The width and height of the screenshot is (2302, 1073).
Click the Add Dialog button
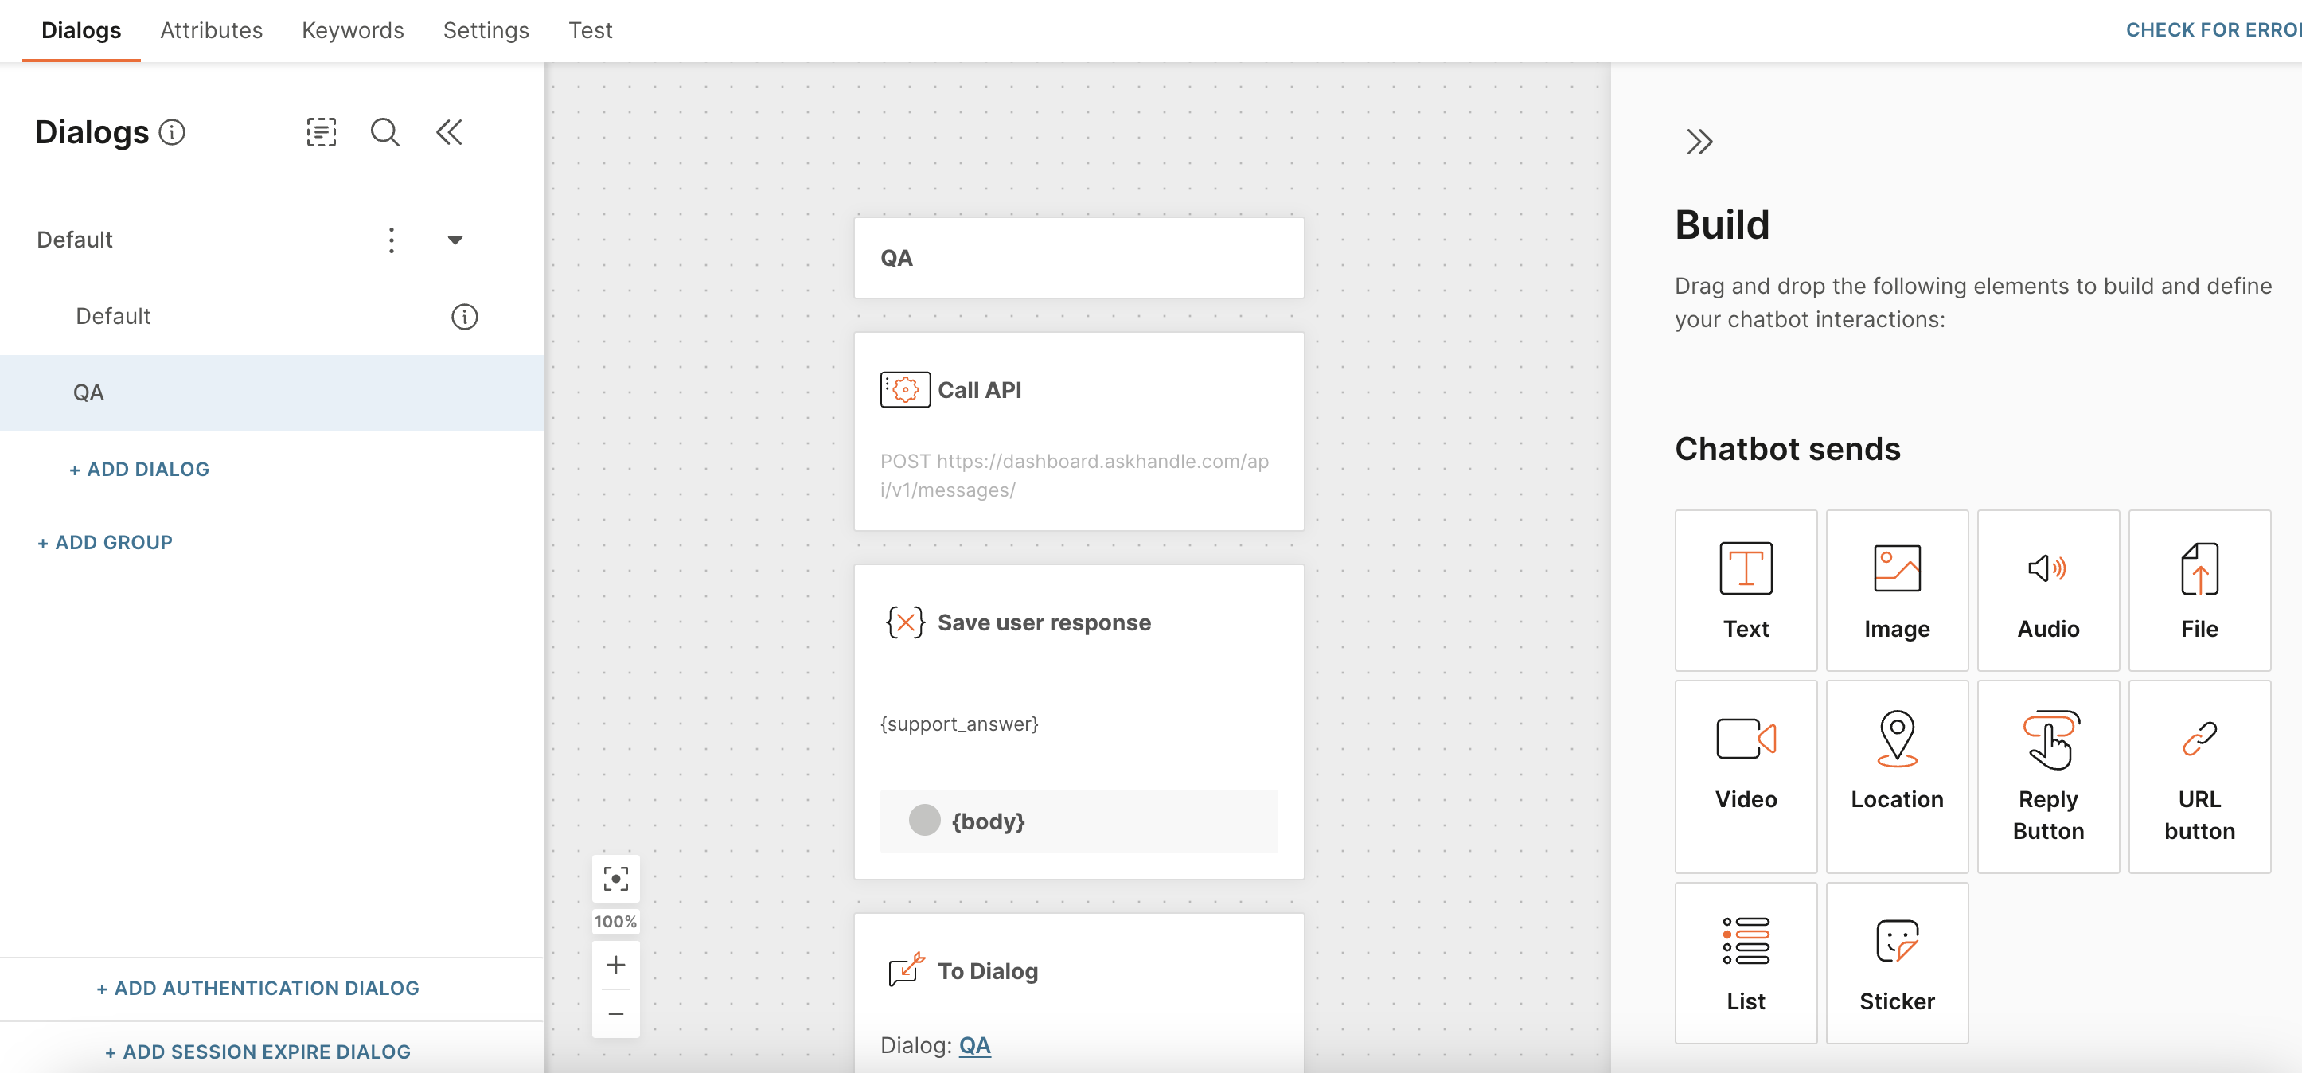coord(139,469)
